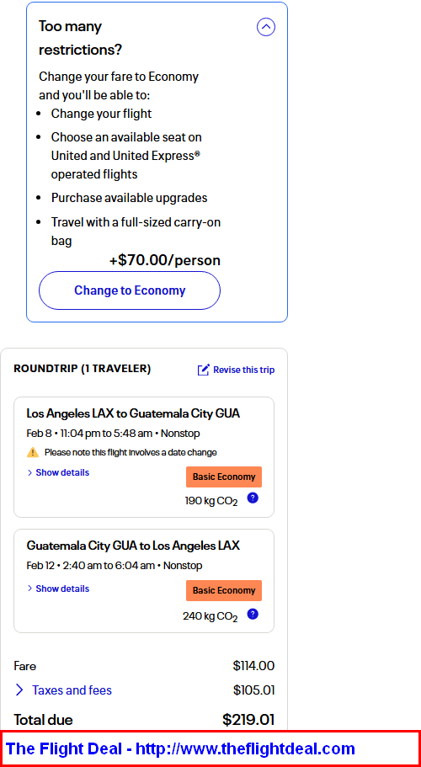Click the pencil edit icon beside Revise
The width and height of the screenshot is (421, 767).
point(204,370)
